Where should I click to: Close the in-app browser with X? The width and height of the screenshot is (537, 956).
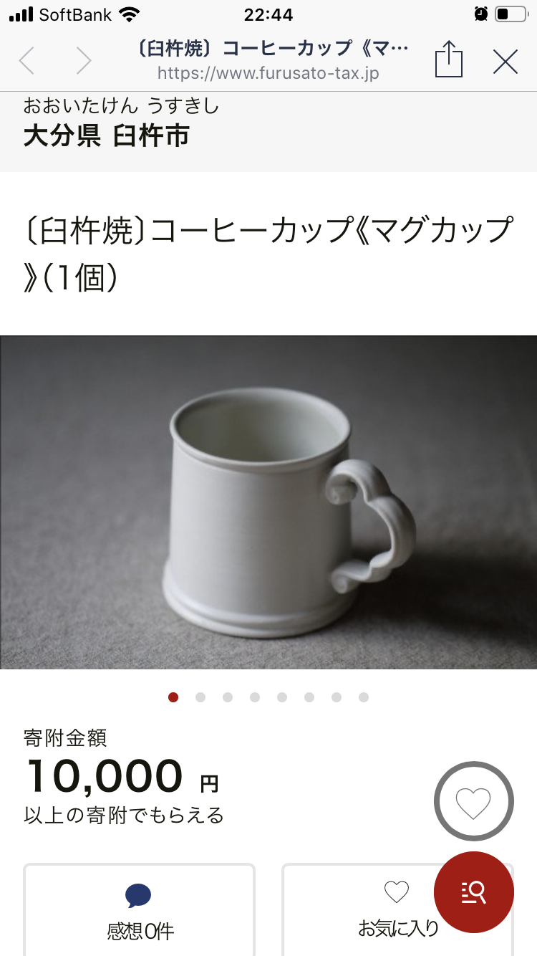point(505,62)
